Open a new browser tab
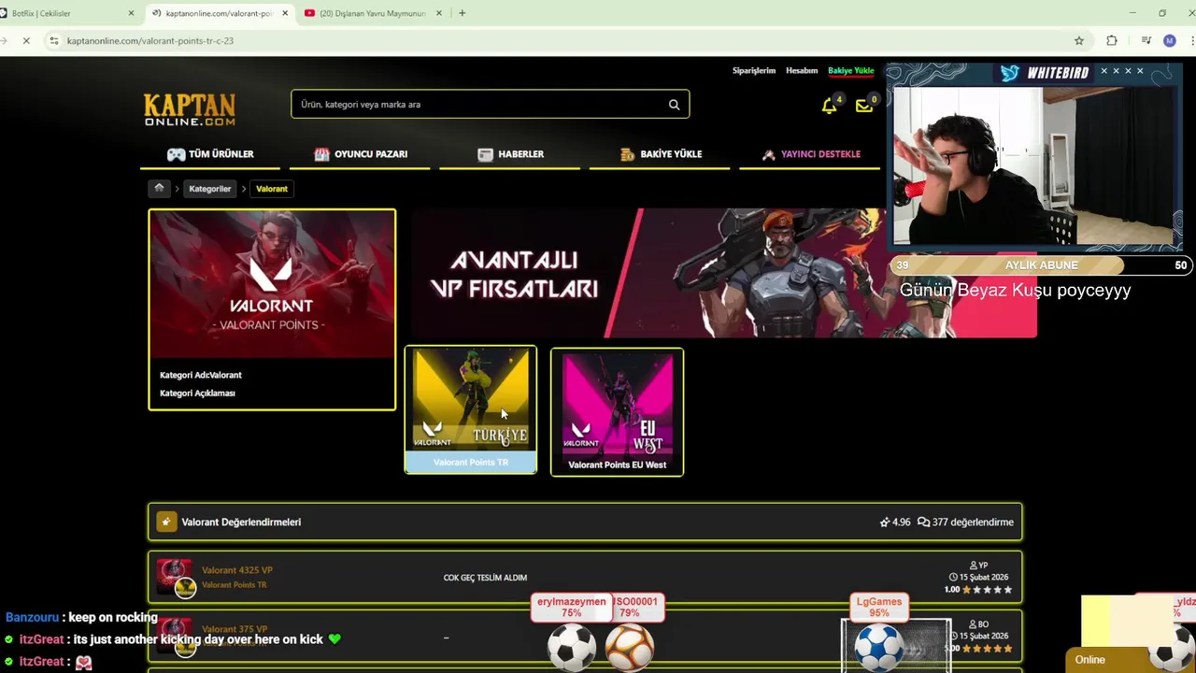The width and height of the screenshot is (1196, 673). tap(462, 13)
